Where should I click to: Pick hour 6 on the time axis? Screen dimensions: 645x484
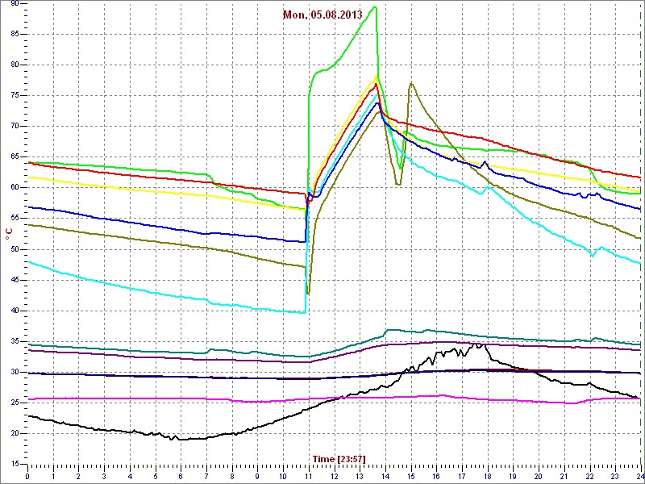(181, 476)
